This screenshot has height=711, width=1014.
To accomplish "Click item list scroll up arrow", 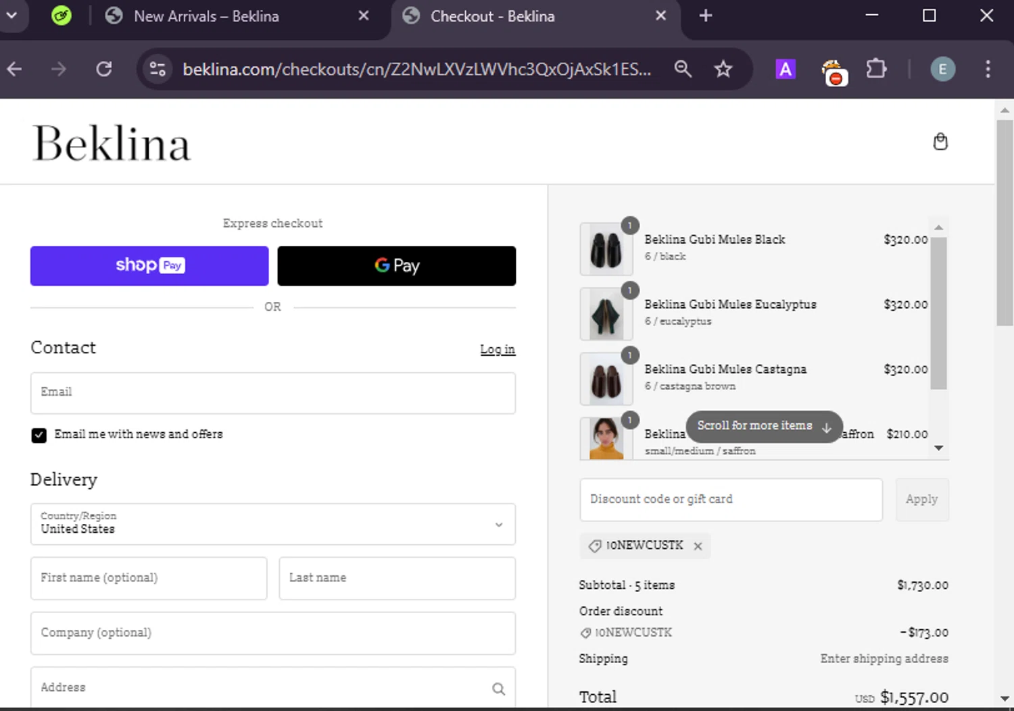I will 938,228.
